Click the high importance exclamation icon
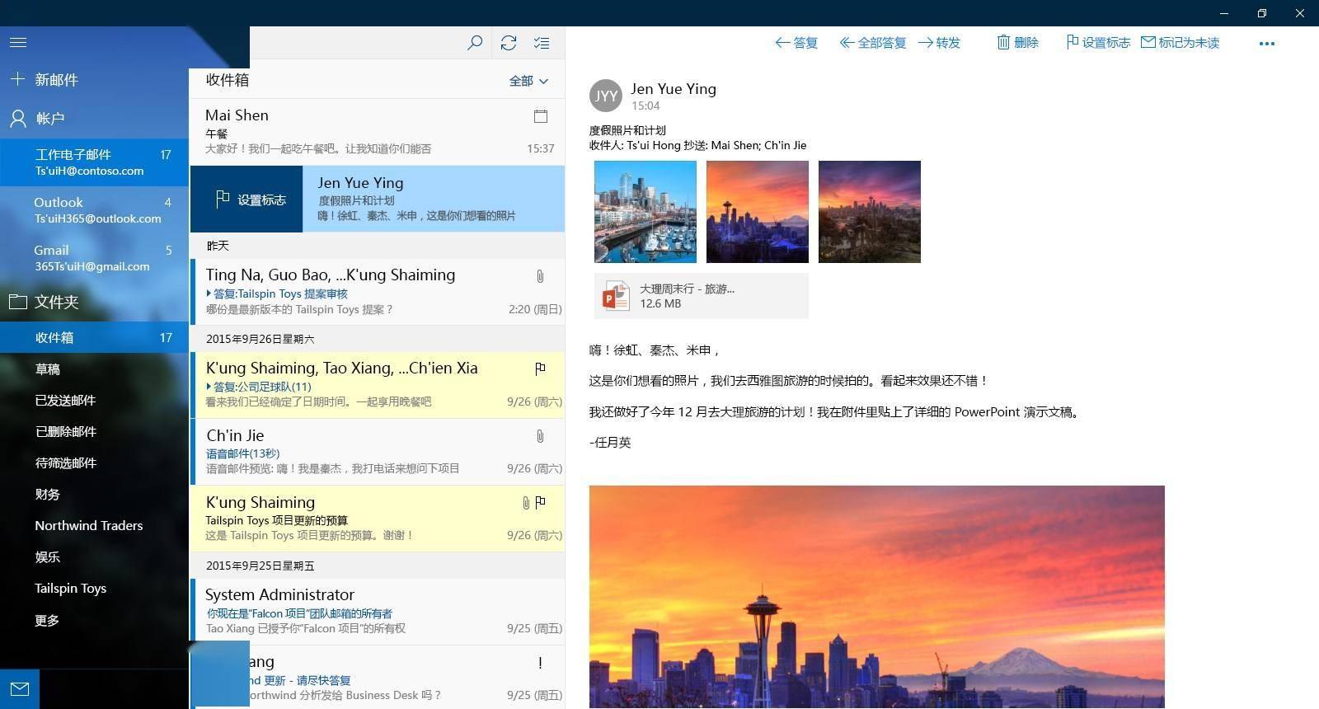 point(540,663)
